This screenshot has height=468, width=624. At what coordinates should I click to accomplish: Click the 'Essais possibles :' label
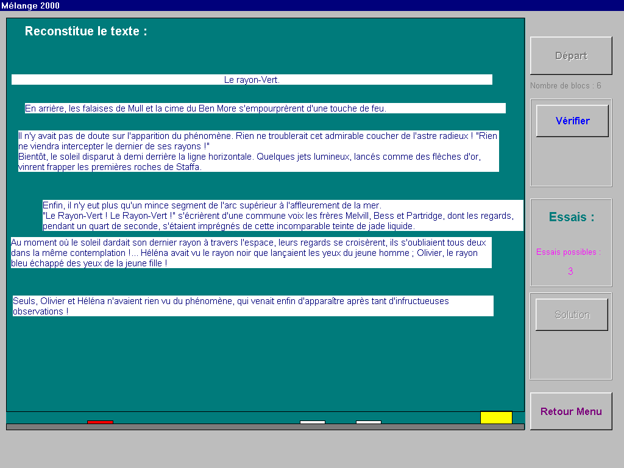(x=568, y=252)
